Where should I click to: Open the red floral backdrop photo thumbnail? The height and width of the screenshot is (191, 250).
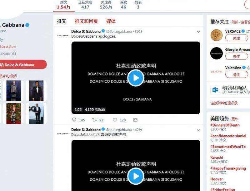coord(13,113)
